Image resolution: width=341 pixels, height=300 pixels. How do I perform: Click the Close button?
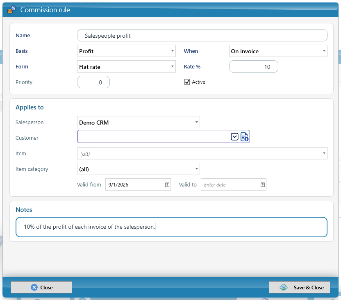pyautogui.click(x=41, y=287)
